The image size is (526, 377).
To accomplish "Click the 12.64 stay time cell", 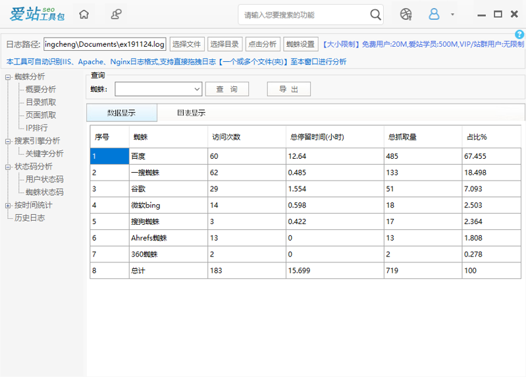I will [x=335, y=156].
